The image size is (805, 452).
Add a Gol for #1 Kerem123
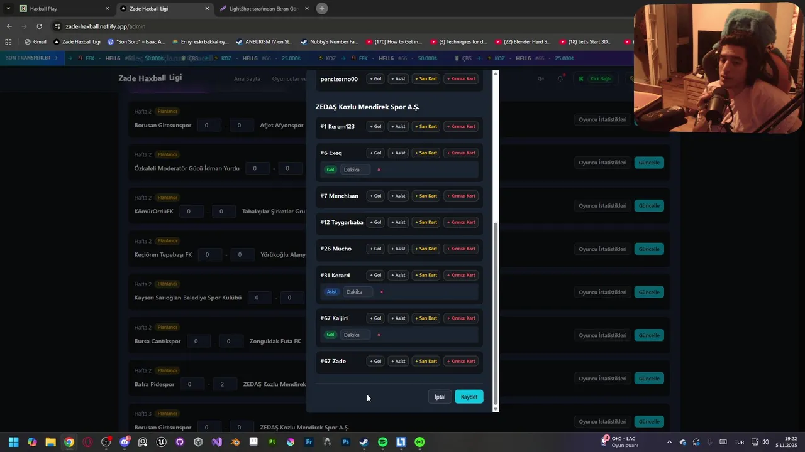click(375, 127)
